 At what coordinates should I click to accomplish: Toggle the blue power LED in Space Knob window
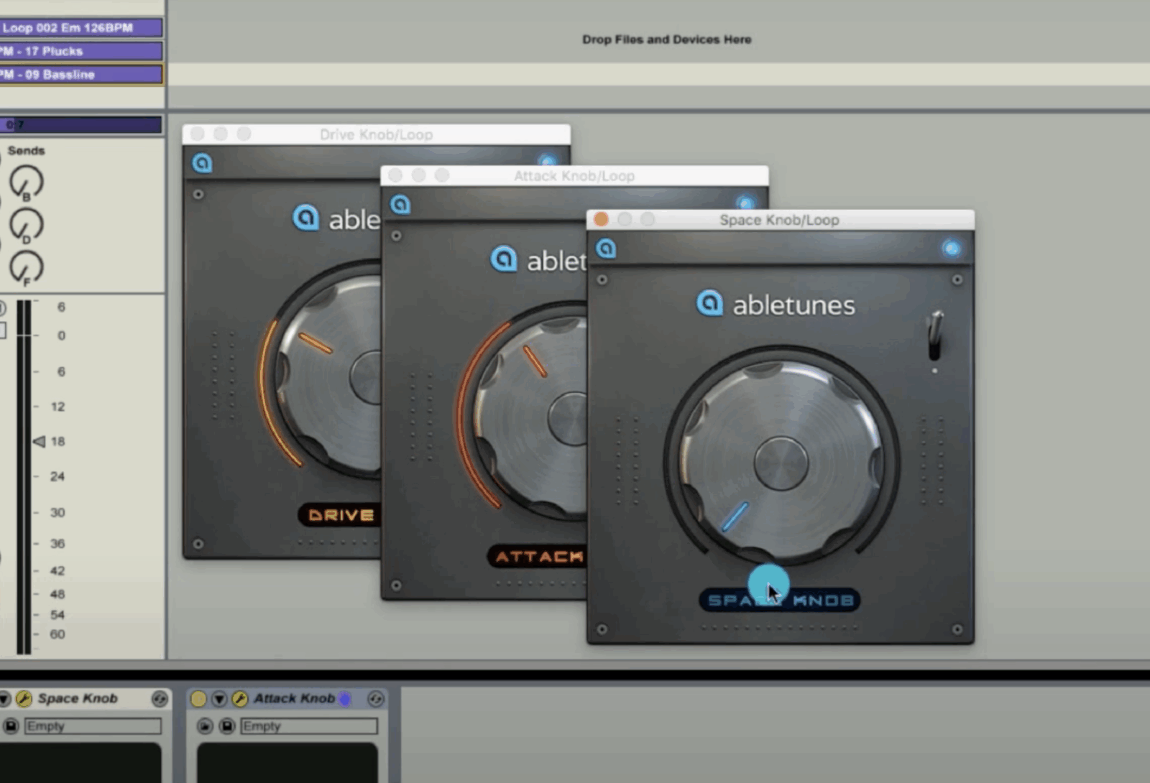(x=952, y=249)
